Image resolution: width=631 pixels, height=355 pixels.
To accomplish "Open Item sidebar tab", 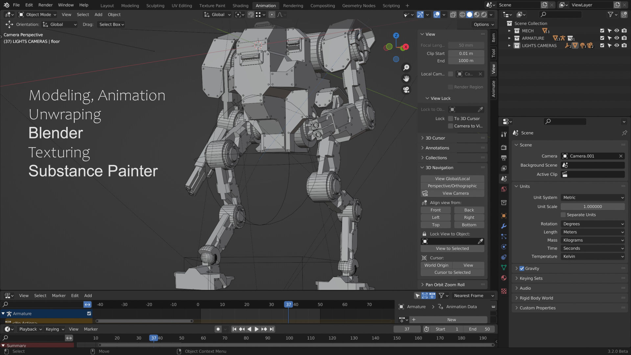I will pyautogui.click(x=493, y=38).
